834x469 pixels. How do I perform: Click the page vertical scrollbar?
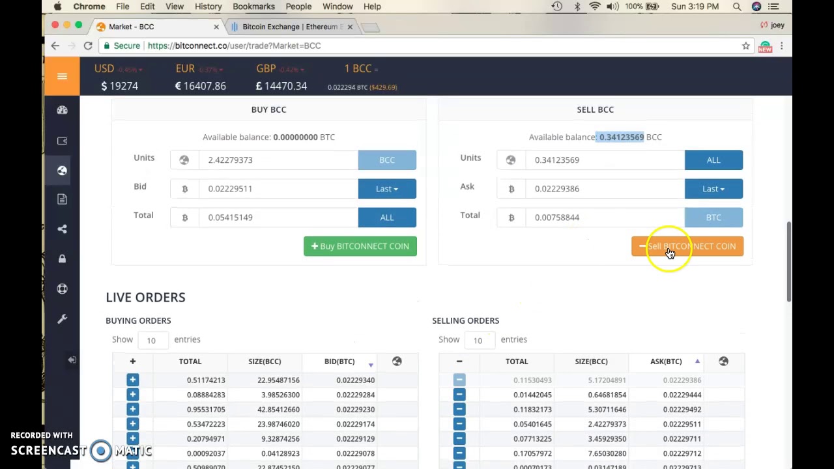tap(789, 261)
